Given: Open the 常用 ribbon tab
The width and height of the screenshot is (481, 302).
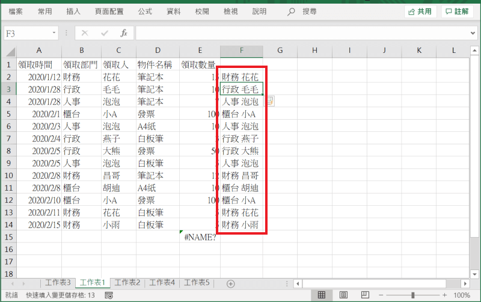Looking at the screenshot, I should point(44,11).
